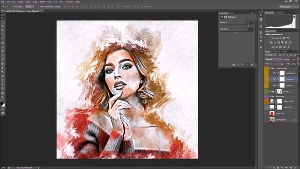300x169 pixels.
Task: Expand the Group 1 folder
Action: click(x=270, y=92)
